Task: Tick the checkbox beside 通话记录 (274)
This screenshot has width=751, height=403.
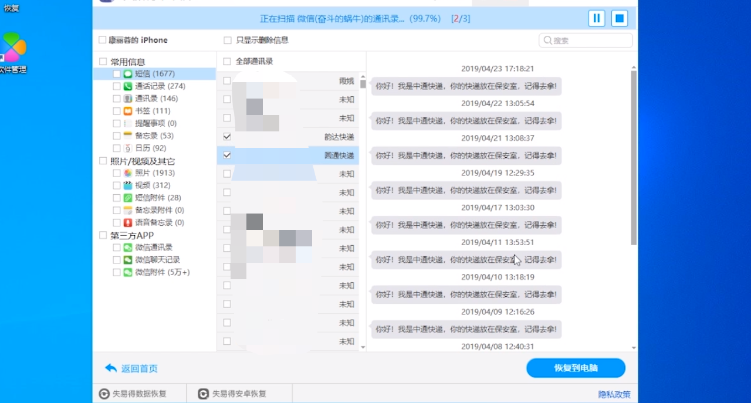Action: pos(117,86)
